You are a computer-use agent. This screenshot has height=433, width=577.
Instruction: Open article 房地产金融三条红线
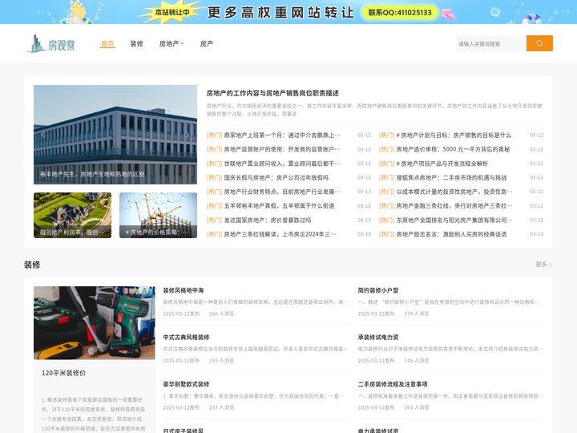(x=454, y=206)
